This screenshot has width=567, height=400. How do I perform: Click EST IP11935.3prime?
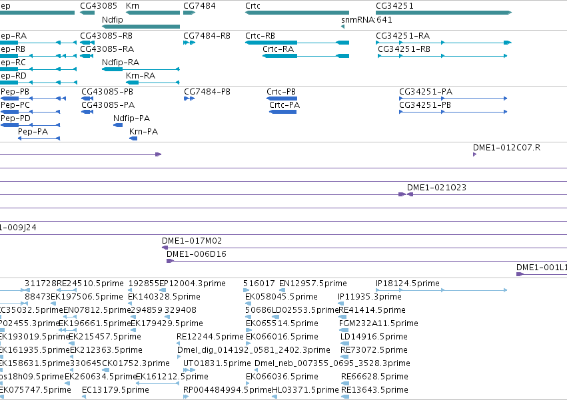point(370,297)
